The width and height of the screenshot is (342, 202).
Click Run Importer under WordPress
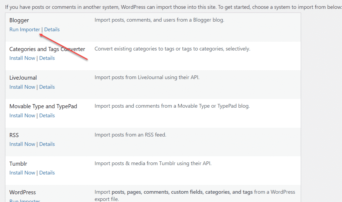25,200
